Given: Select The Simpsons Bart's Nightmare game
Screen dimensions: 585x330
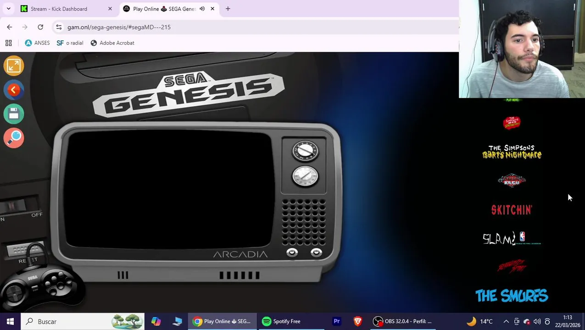Looking at the screenshot, I should (512, 152).
